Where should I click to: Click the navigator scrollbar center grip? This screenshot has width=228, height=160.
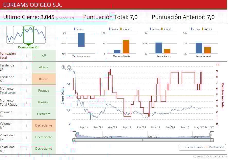143,140
